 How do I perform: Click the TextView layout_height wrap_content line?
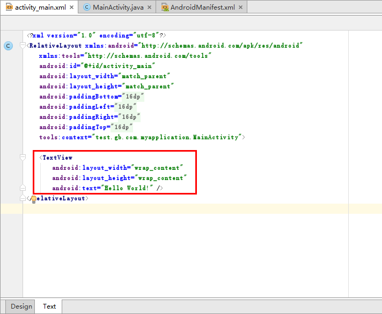[x=119, y=178]
